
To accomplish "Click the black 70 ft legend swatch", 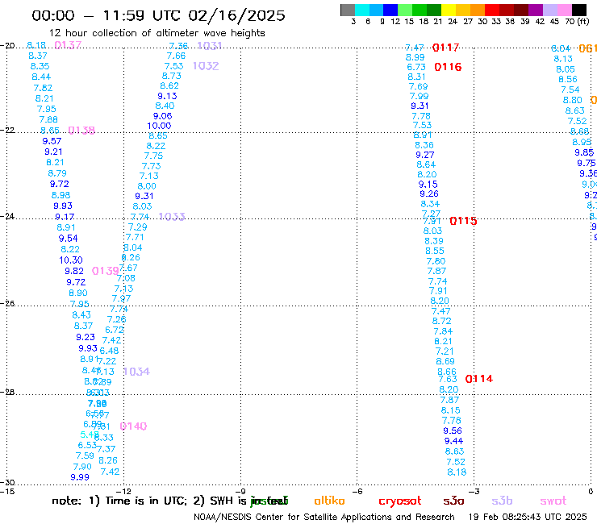I will pyautogui.click(x=578, y=10).
